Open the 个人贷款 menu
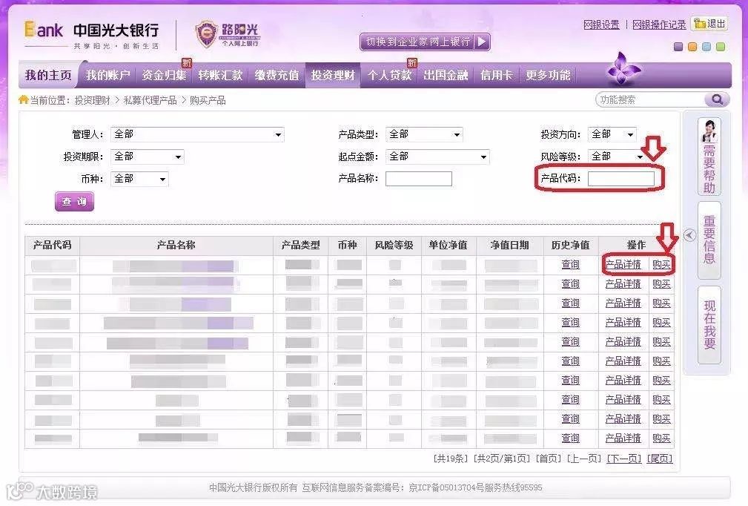748x506 pixels. click(390, 75)
